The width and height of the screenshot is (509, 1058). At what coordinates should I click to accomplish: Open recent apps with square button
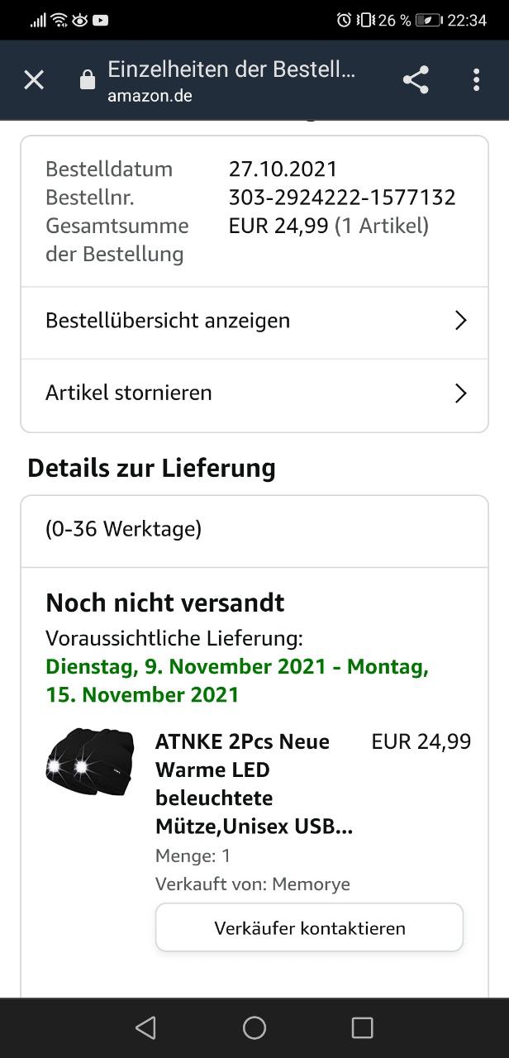pyautogui.click(x=362, y=1027)
